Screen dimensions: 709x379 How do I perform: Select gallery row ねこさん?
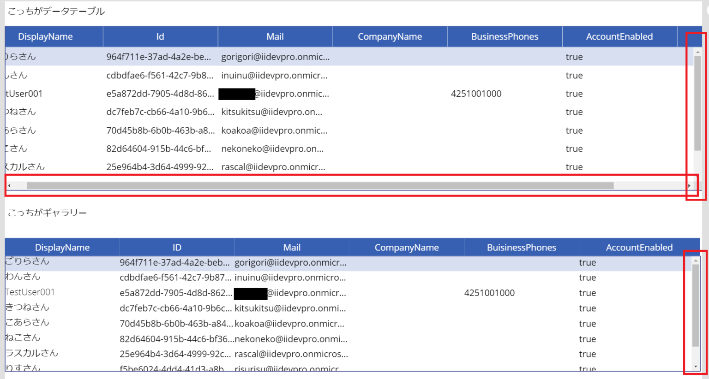click(23, 338)
